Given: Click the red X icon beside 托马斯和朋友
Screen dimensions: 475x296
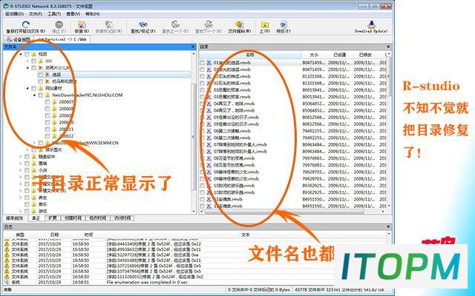Looking at the screenshot, I should pos(47,81).
